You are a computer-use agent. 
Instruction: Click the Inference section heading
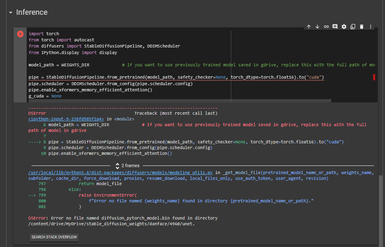[32, 12]
